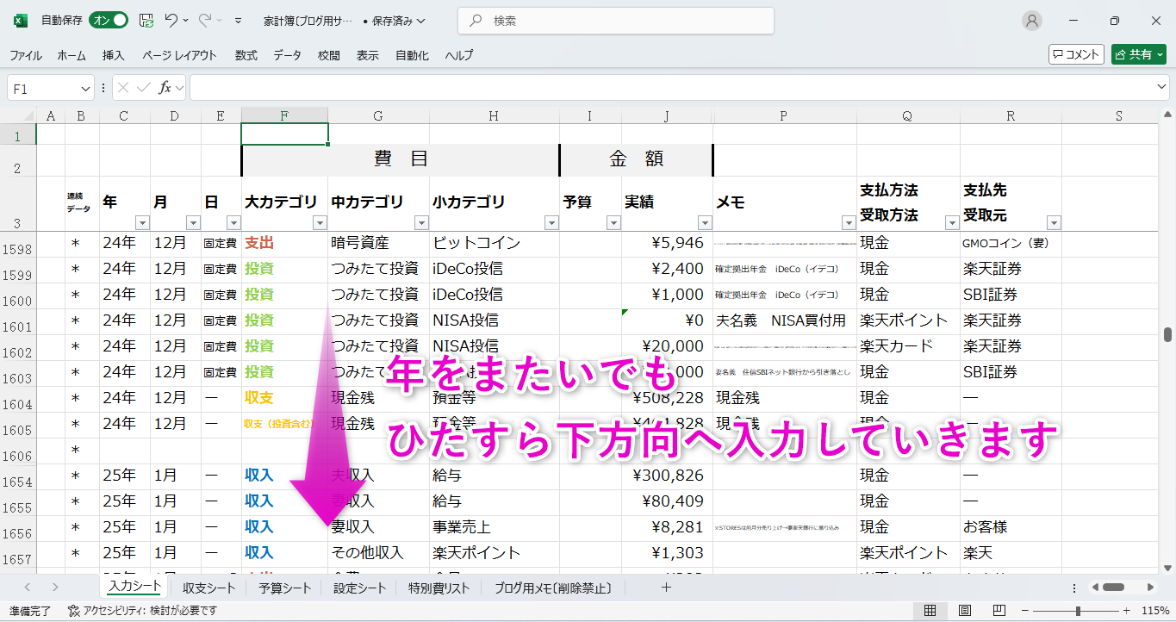The width and height of the screenshot is (1176, 622).
Task: Switch to the 収支シート sheet tab
Action: [208, 588]
